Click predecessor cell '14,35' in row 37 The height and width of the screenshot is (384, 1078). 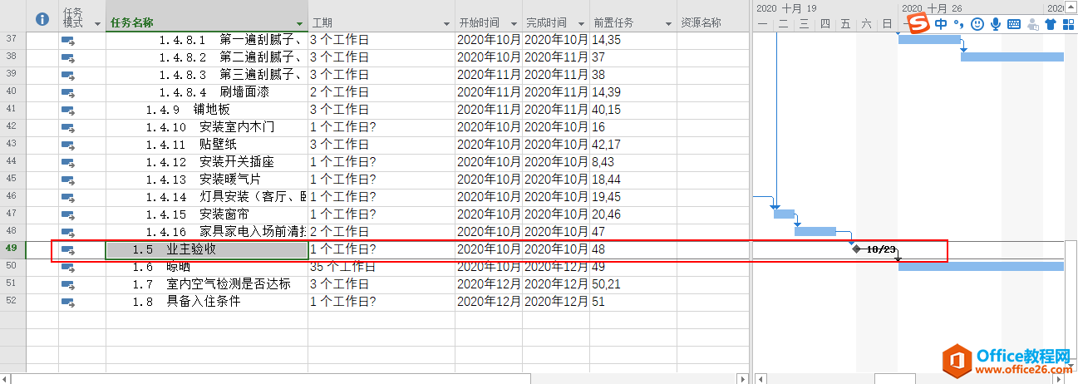633,40
